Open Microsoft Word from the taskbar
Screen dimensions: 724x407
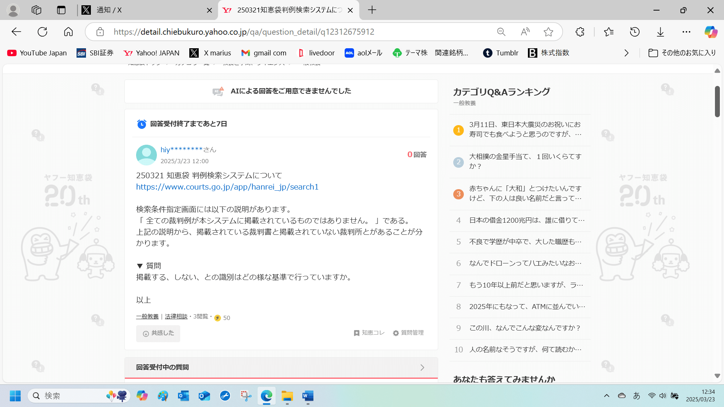pos(307,396)
